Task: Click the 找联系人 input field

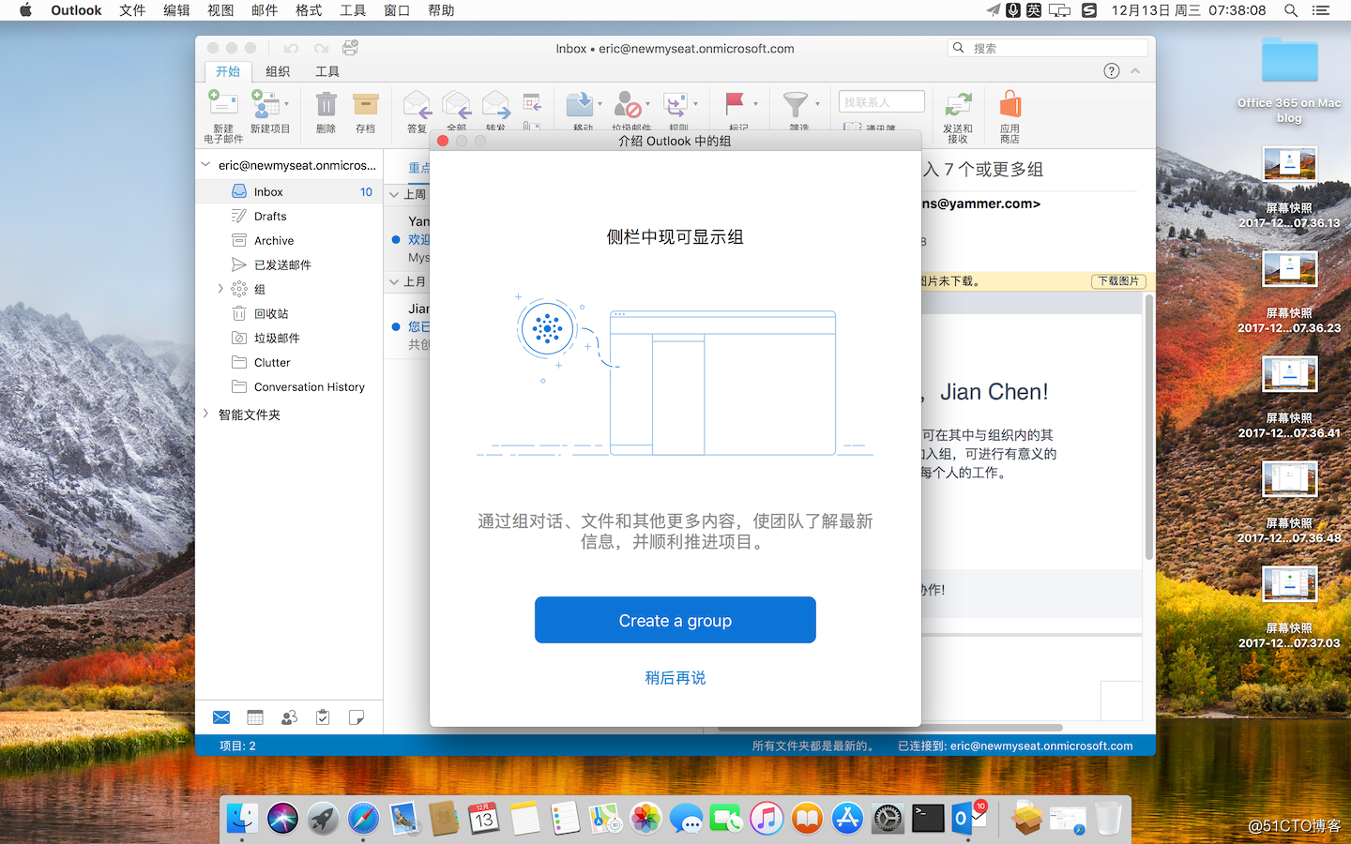Action: pos(882,101)
